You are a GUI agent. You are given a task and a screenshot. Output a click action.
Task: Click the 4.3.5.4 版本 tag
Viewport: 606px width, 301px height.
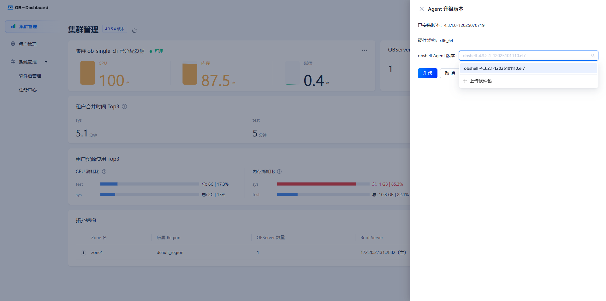[x=115, y=29]
